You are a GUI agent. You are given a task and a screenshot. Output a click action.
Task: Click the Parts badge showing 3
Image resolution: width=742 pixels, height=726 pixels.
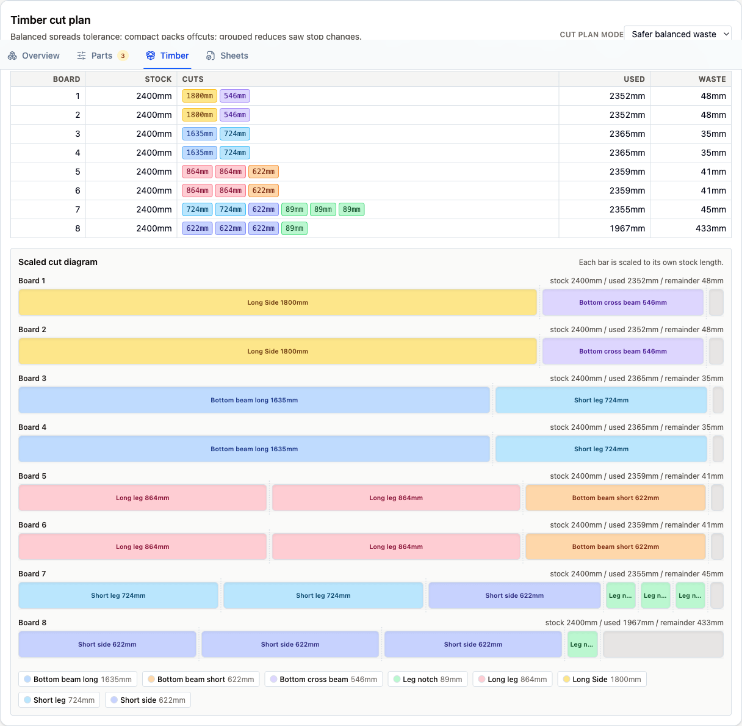click(123, 56)
